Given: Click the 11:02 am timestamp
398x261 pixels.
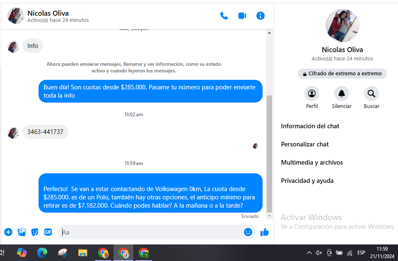Looking at the screenshot, I should pyautogui.click(x=134, y=115).
